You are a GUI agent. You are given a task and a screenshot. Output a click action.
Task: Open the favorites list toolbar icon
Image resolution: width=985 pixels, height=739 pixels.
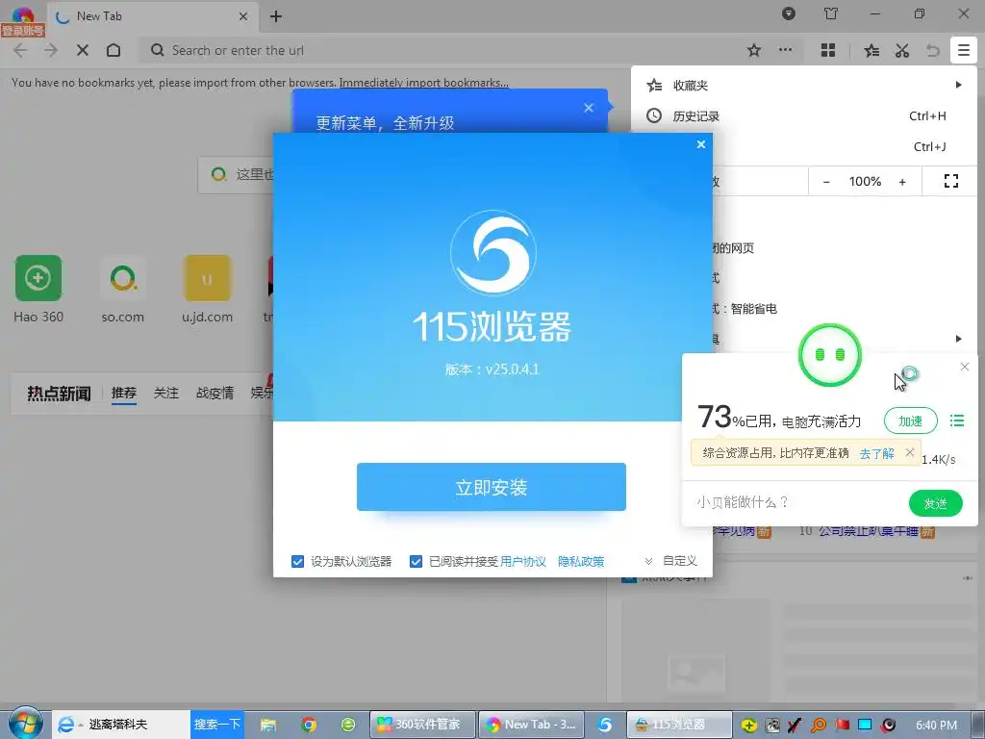(x=871, y=50)
